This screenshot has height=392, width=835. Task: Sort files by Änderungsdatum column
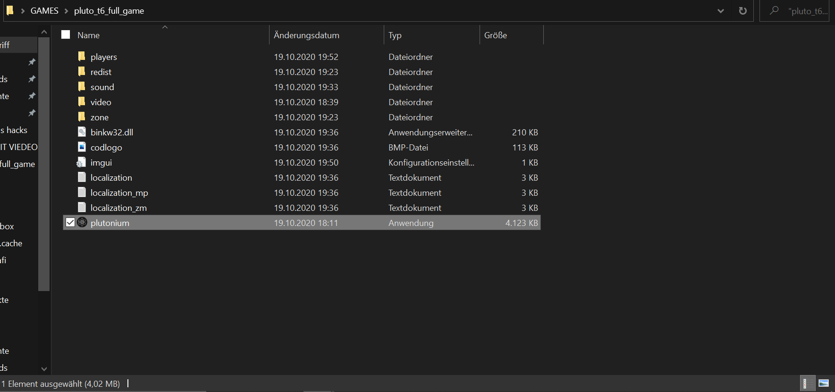point(306,35)
